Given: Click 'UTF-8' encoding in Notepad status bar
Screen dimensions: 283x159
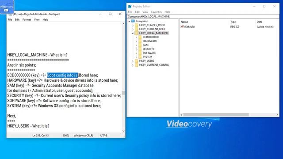Looking at the screenshot, I should 104,136.
